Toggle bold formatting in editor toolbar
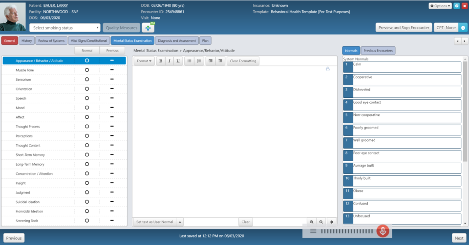 tap(161, 61)
